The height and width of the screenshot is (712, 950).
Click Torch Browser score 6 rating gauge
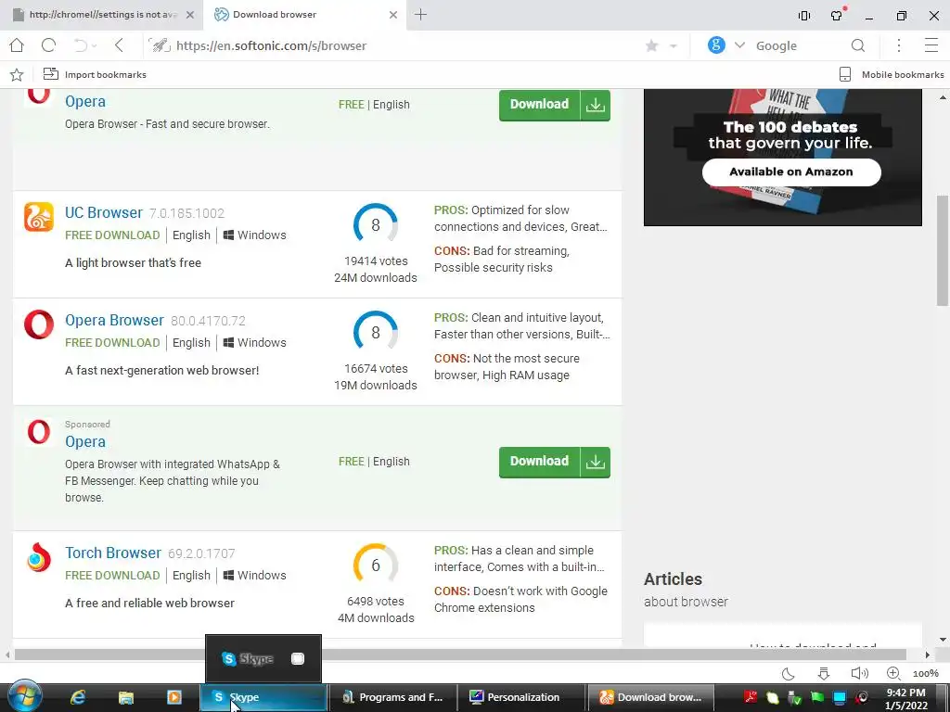pos(376,565)
